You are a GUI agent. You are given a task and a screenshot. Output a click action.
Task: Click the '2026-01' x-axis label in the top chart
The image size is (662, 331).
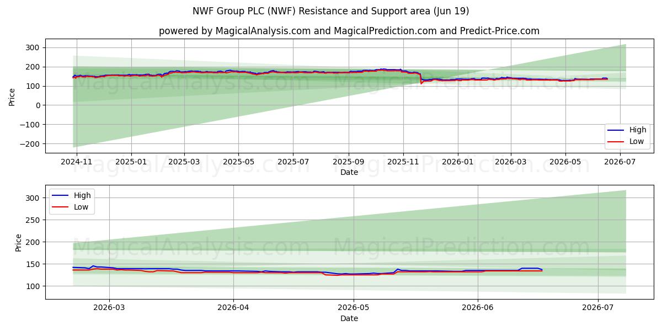(x=457, y=162)
